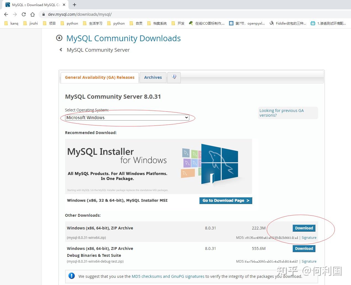The image size is (351, 285).
Task: Download the 222.3M ZIP Archive
Action: click(x=304, y=228)
